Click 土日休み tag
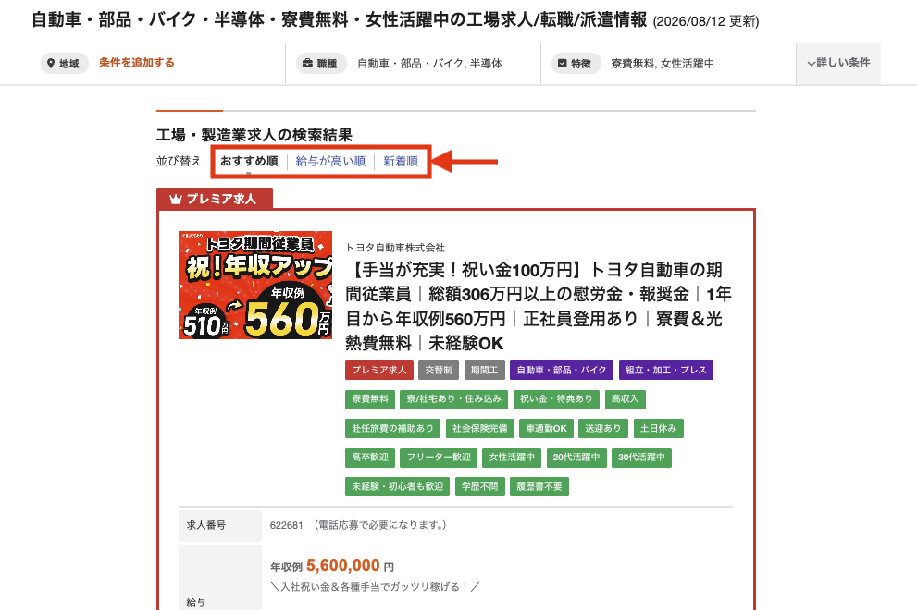This screenshot has height=610, width=917. 658,428
